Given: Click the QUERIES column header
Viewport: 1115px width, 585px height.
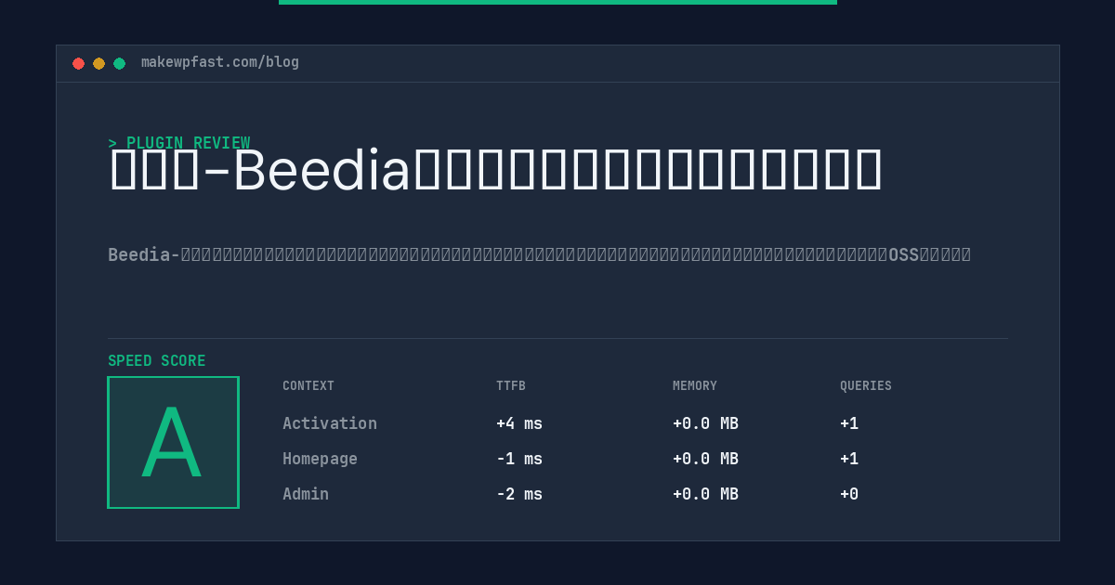Looking at the screenshot, I should pyautogui.click(x=866, y=386).
